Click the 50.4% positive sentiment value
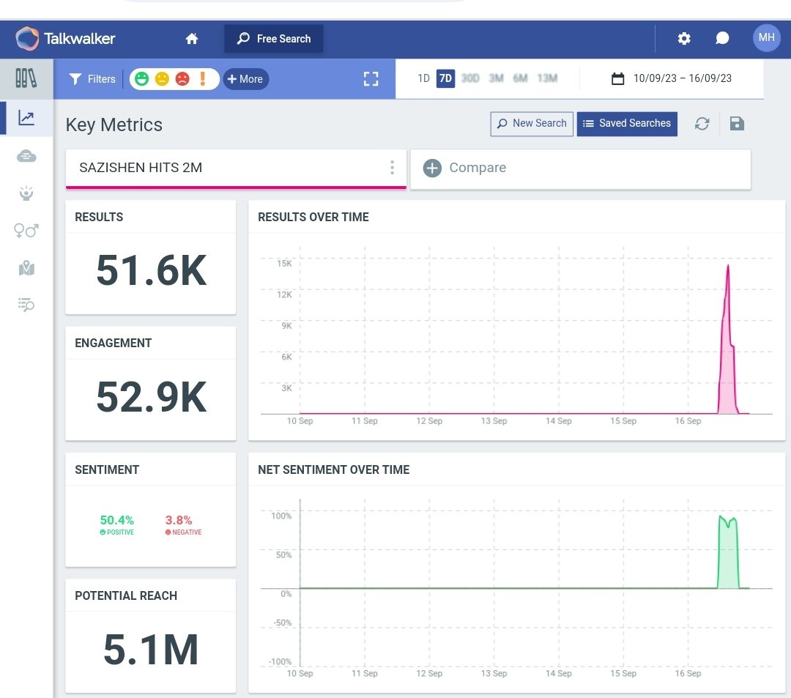791x698 pixels. point(117,520)
